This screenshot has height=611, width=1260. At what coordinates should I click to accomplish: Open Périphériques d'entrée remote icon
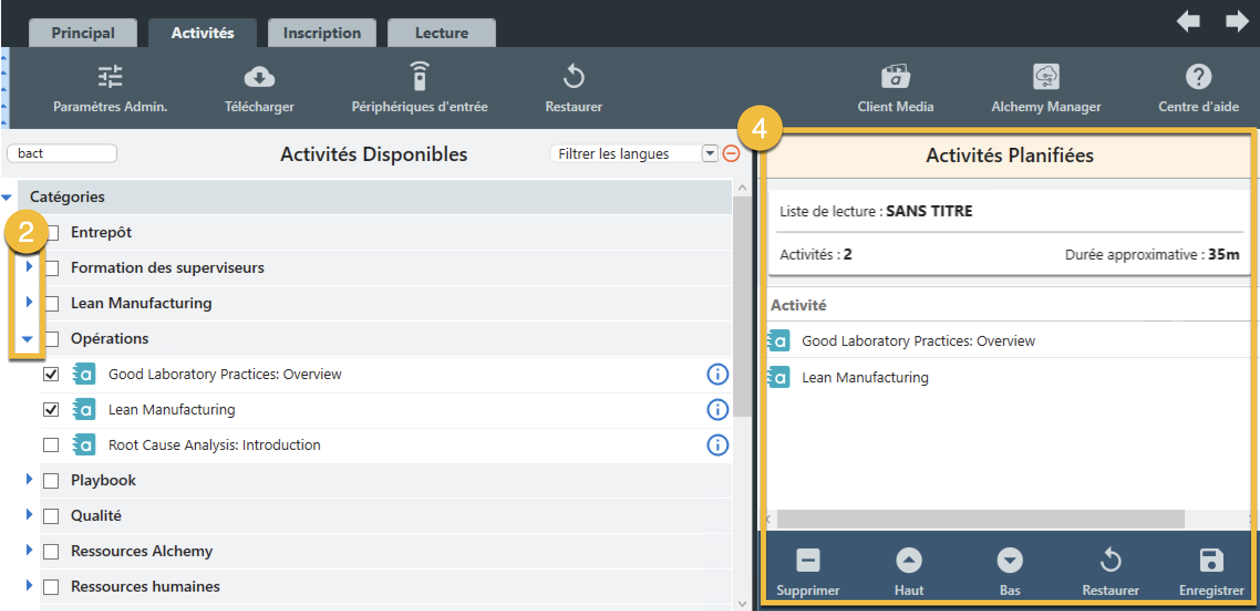pos(420,77)
